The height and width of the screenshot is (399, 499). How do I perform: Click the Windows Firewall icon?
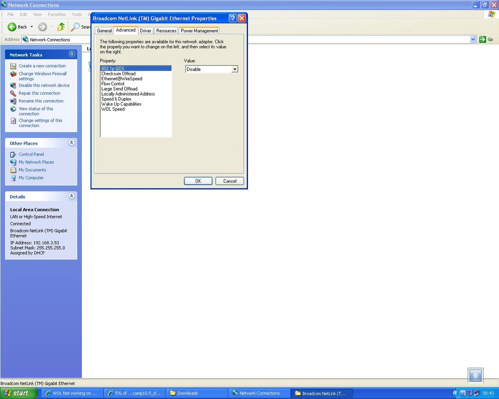pos(13,74)
